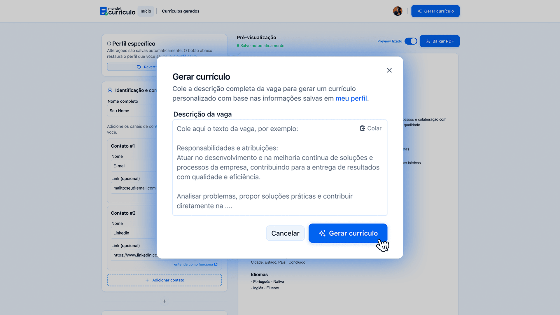Click the Colar paste button

click(x=371, y=128)
